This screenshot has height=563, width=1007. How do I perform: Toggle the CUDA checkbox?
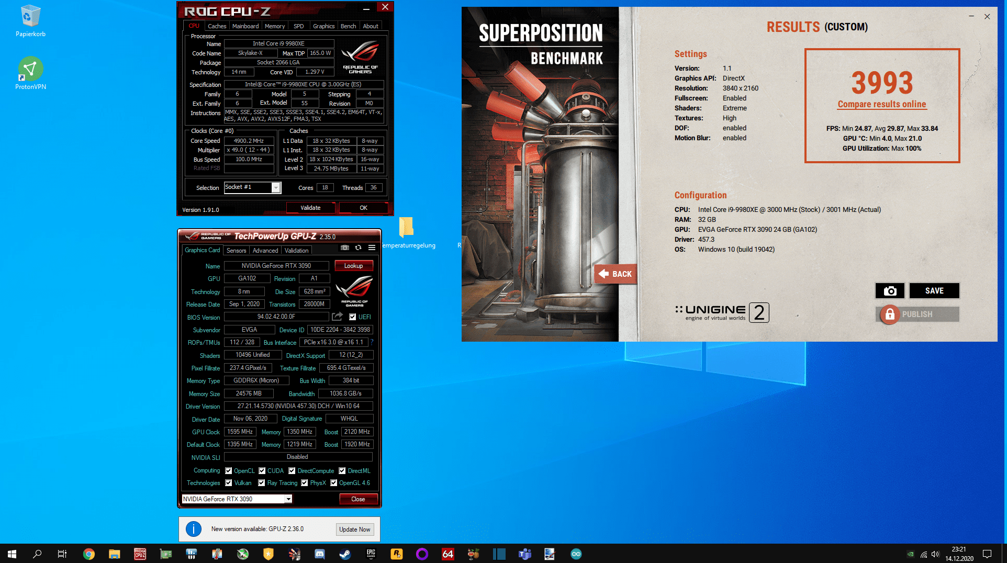[x=262, y=471]
